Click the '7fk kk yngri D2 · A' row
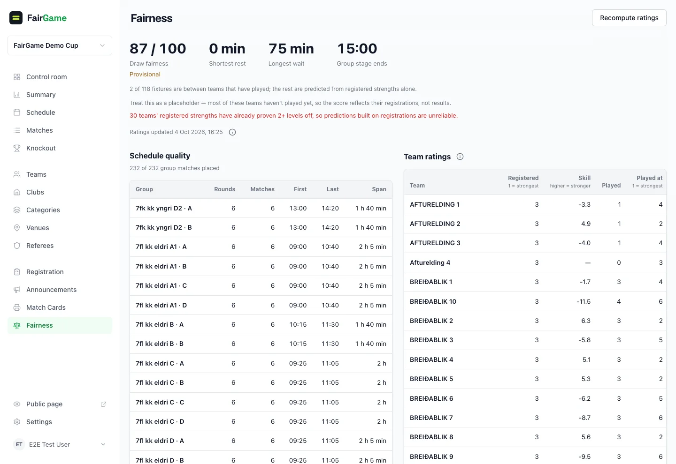This screenshot has height=464, width=676. 261,208
